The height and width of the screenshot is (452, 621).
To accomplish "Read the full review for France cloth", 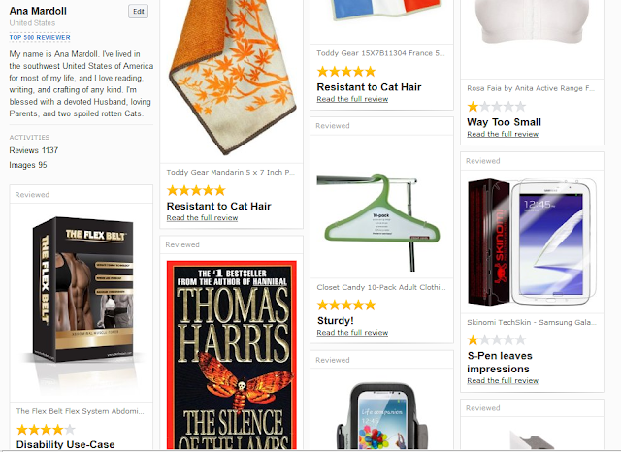I will coord(352,99).
